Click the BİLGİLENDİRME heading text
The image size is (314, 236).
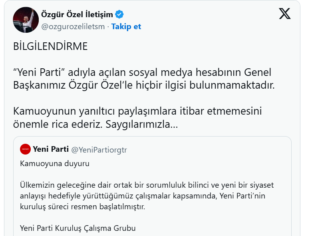50,46
